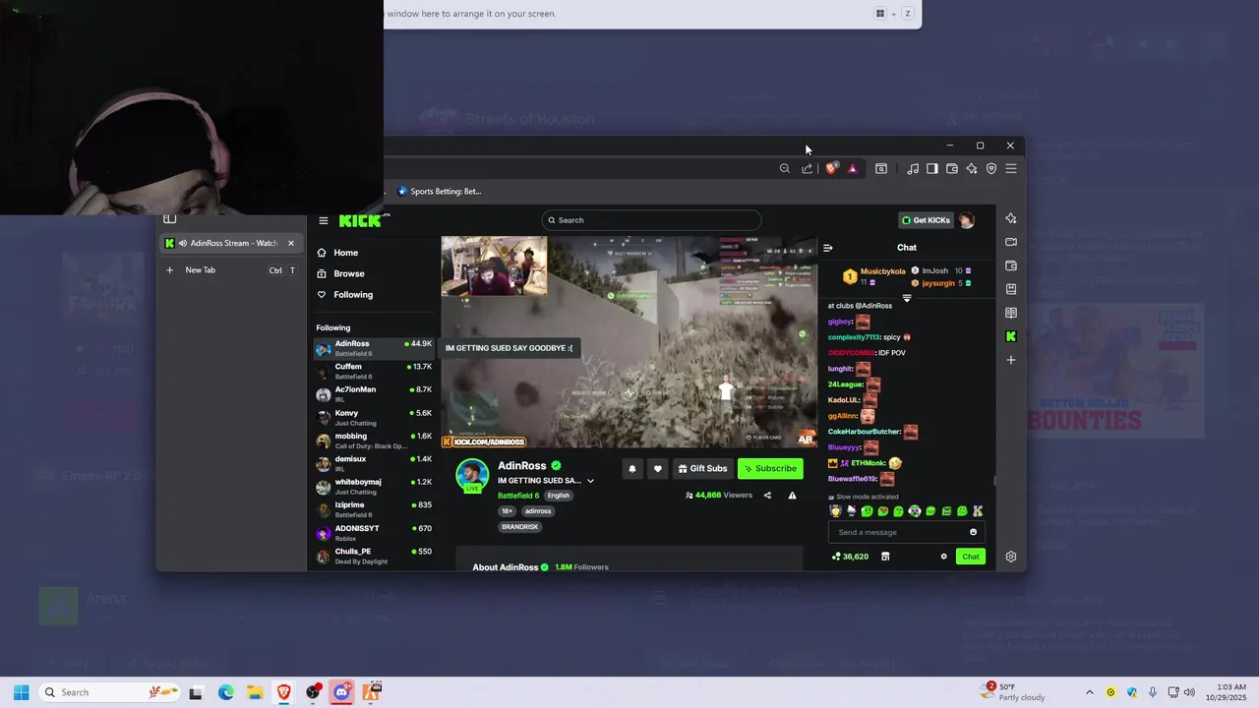Open Cuffem's channel from Following list

(x=374, y=371)
